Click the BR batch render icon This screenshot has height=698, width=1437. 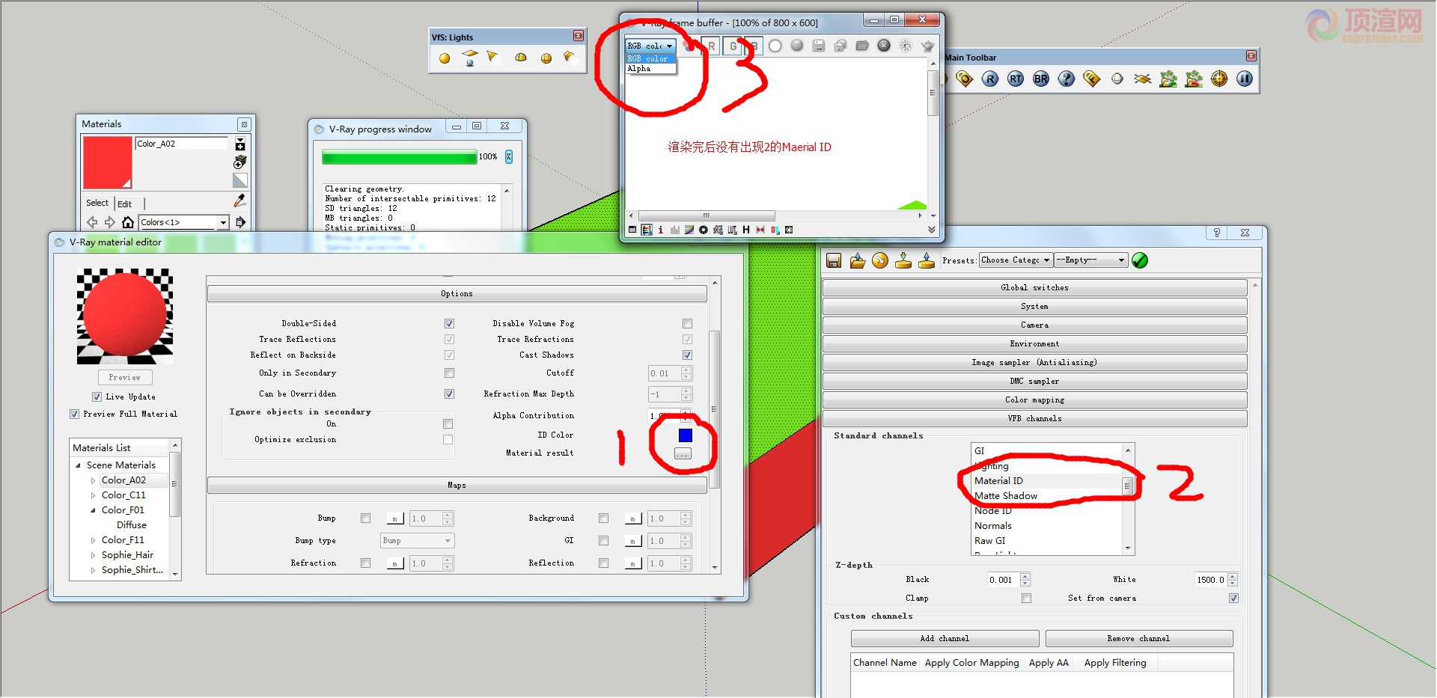pyautogui.click(x=1041, y=79)
